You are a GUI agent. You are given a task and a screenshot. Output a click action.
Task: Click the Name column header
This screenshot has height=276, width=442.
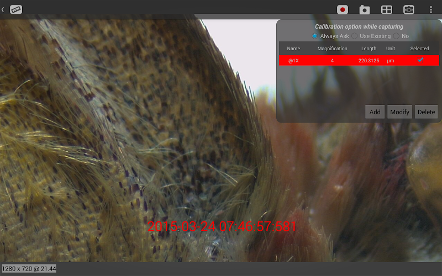(293, 49)
